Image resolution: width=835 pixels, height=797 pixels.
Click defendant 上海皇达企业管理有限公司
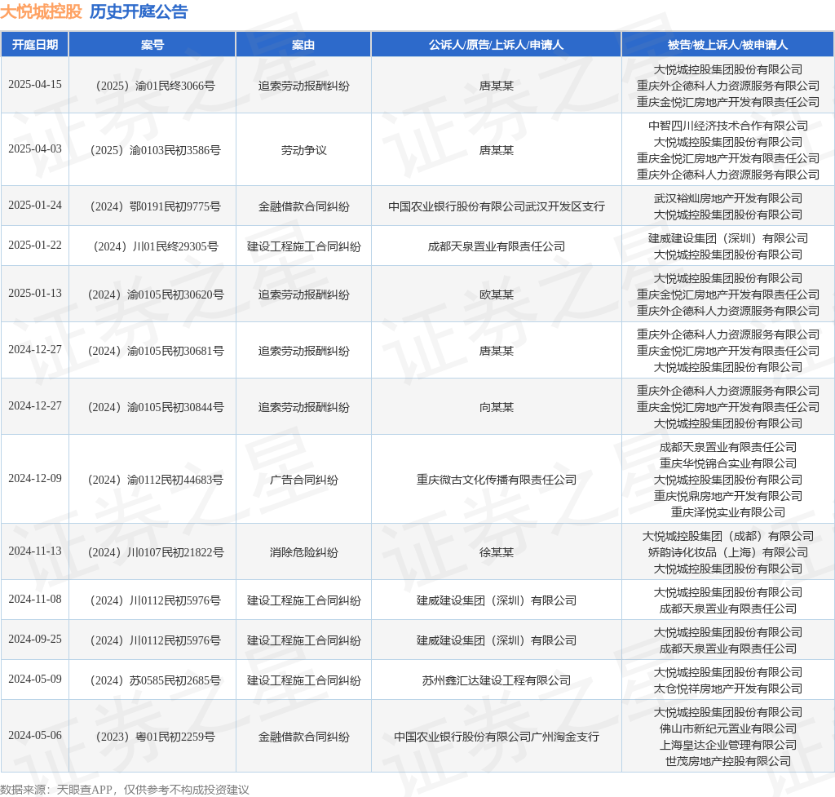pos(728,745)
